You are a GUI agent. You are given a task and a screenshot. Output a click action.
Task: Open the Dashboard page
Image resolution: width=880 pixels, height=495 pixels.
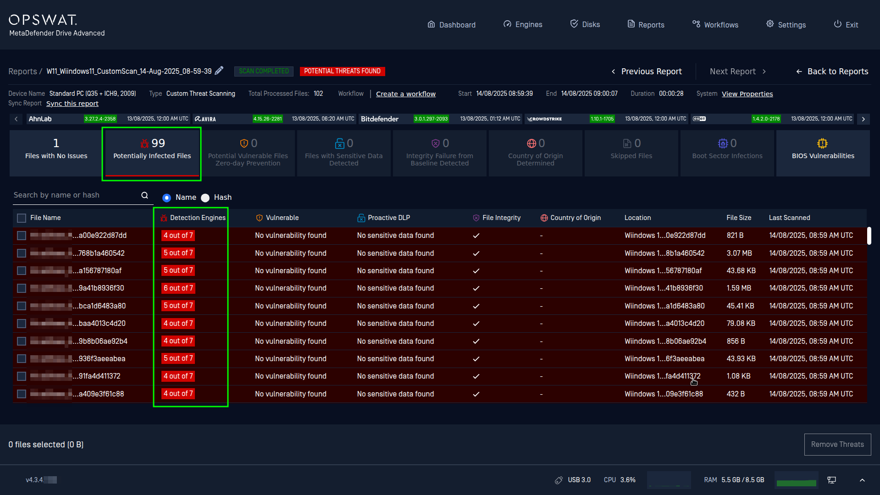451,25
